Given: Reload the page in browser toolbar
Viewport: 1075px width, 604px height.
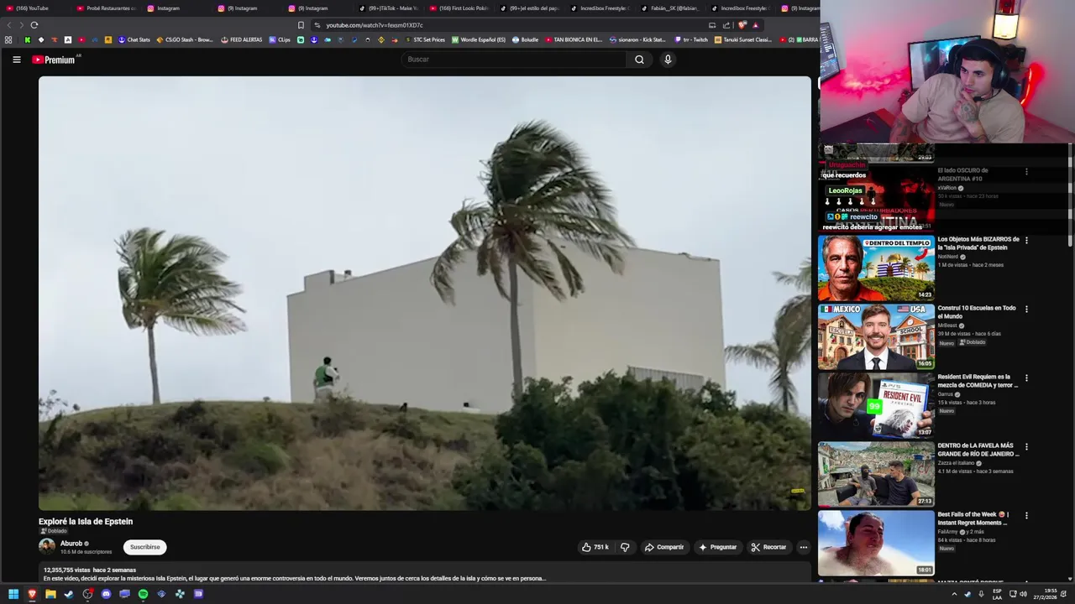Looking at the screenshot, I should [34, 25].
